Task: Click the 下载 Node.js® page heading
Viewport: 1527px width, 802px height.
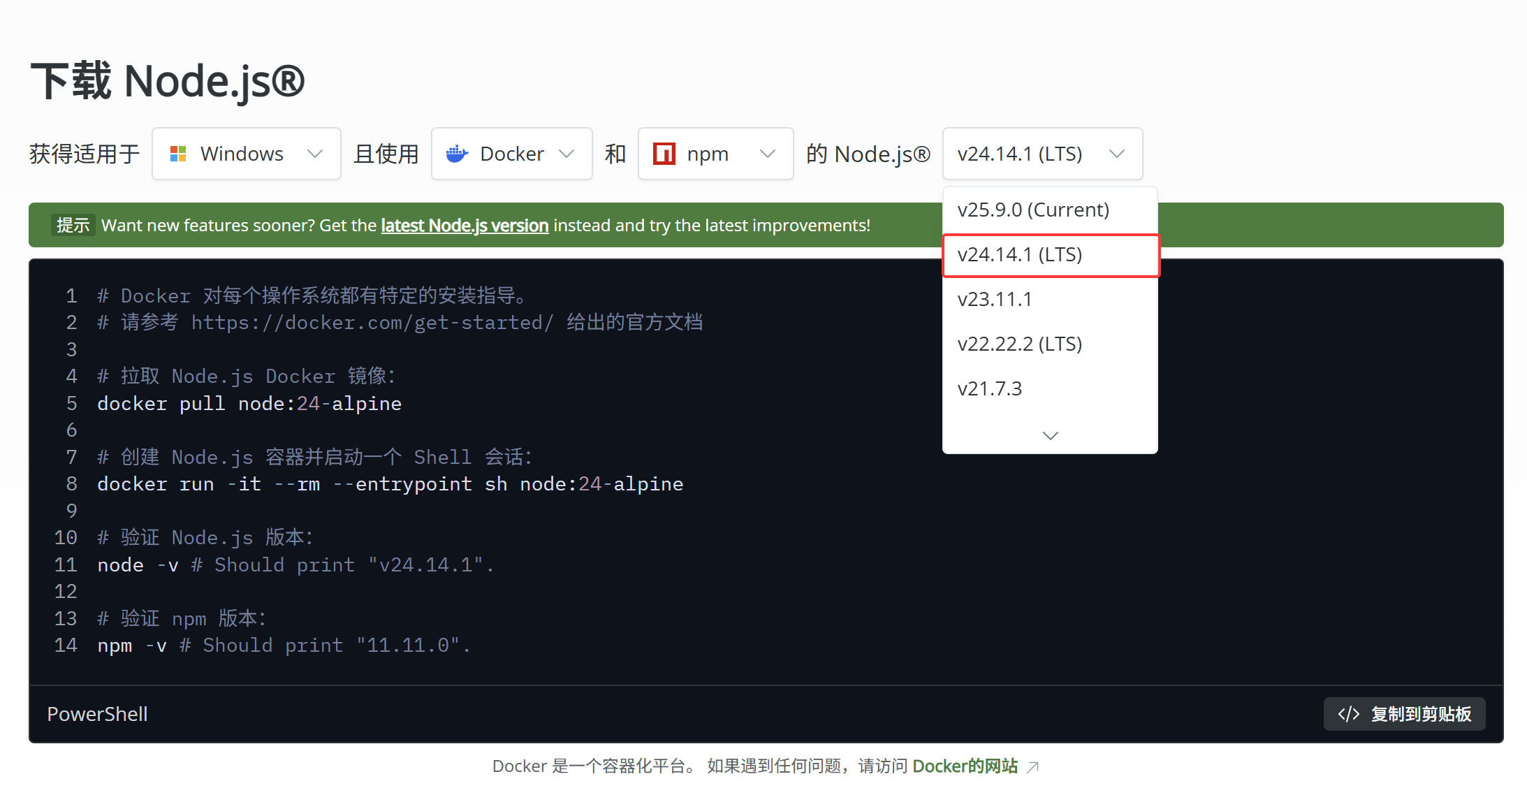Action: (x=168, y=81)
